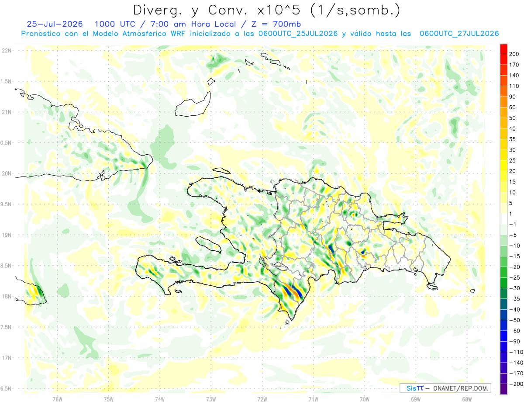This screenshot has width=524, height=405.
Task: Click the '-5' color scale label
Action: [514, 235]
